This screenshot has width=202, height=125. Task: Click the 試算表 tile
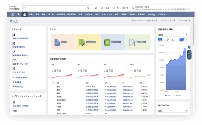click(63, 42)
